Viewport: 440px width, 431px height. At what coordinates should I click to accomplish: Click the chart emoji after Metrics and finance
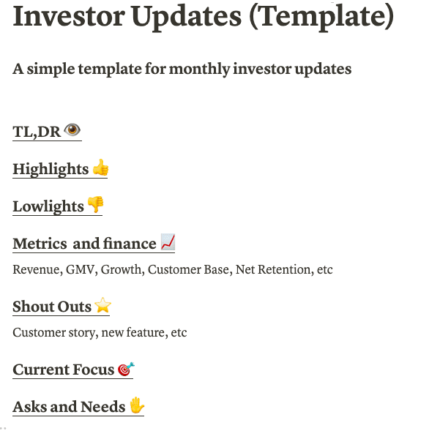click(x=168, y=241)
